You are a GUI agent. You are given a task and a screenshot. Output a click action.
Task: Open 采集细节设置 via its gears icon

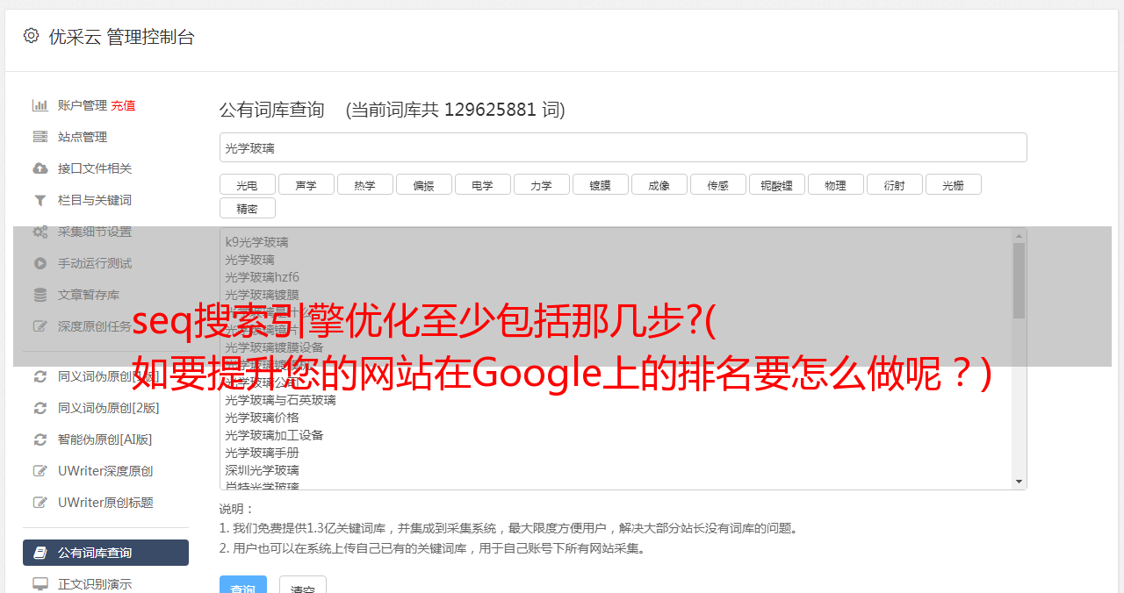coord(40,232)
